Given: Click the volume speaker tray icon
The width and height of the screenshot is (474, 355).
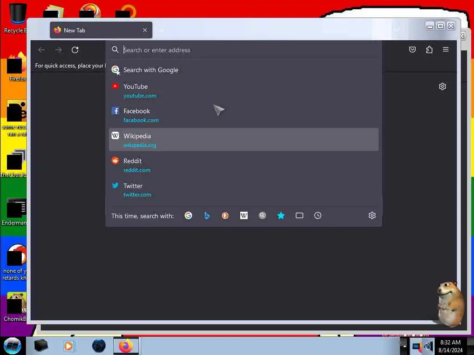Looking at the screenshot, I should [x=428, y=347].
